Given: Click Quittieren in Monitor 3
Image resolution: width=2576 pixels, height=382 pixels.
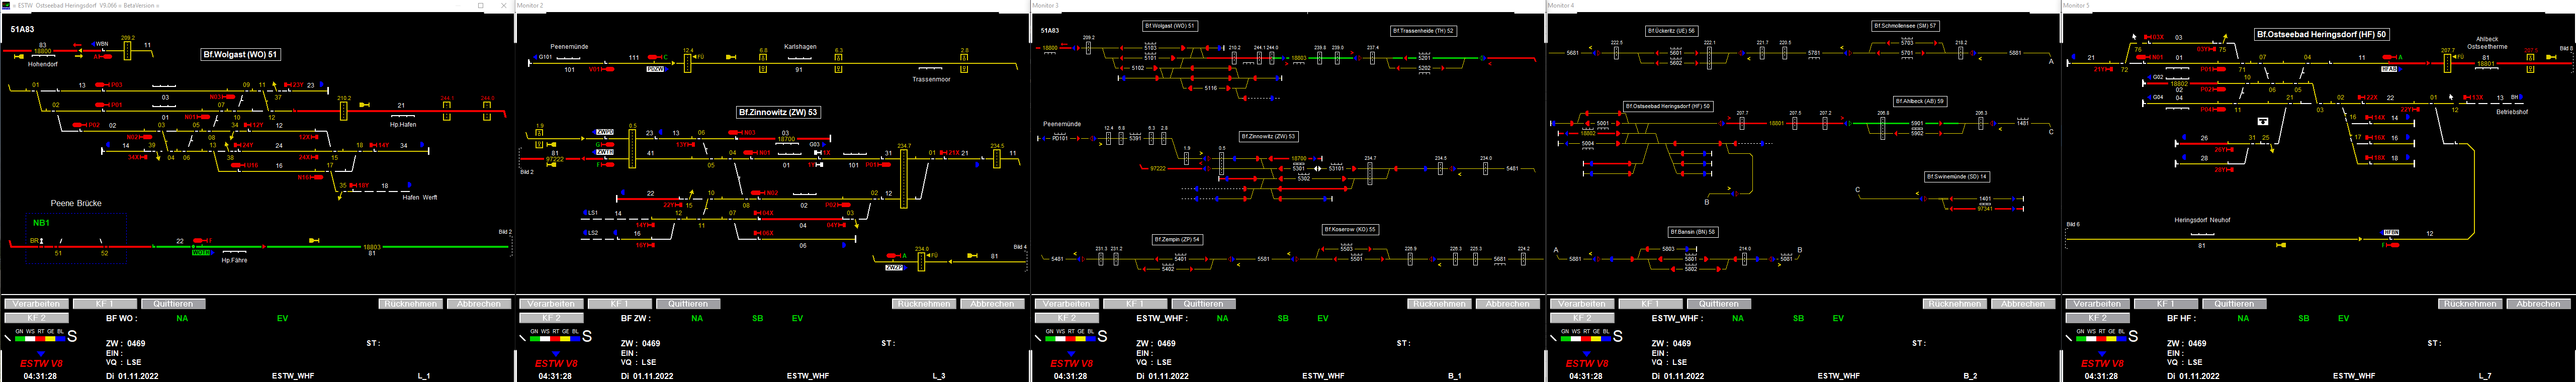Looking at the screenshot, I should [x=1203, y=304].
